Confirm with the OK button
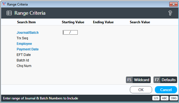Screen dimensions: 179x103 (x=141, y=90)
